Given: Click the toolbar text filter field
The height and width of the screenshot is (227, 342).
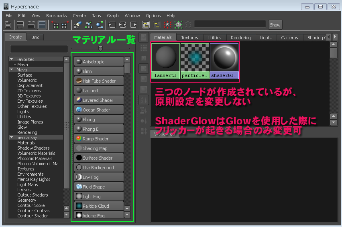Looking at the screenshot, I should pos(230,24).
